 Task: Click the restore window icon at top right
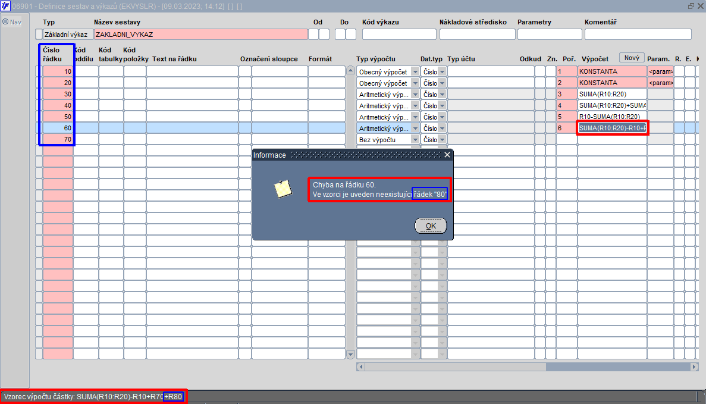pyautogui.click(x=691, y=6)
